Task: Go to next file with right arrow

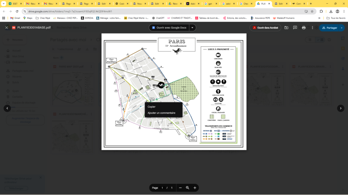Action: coord(341,108)
